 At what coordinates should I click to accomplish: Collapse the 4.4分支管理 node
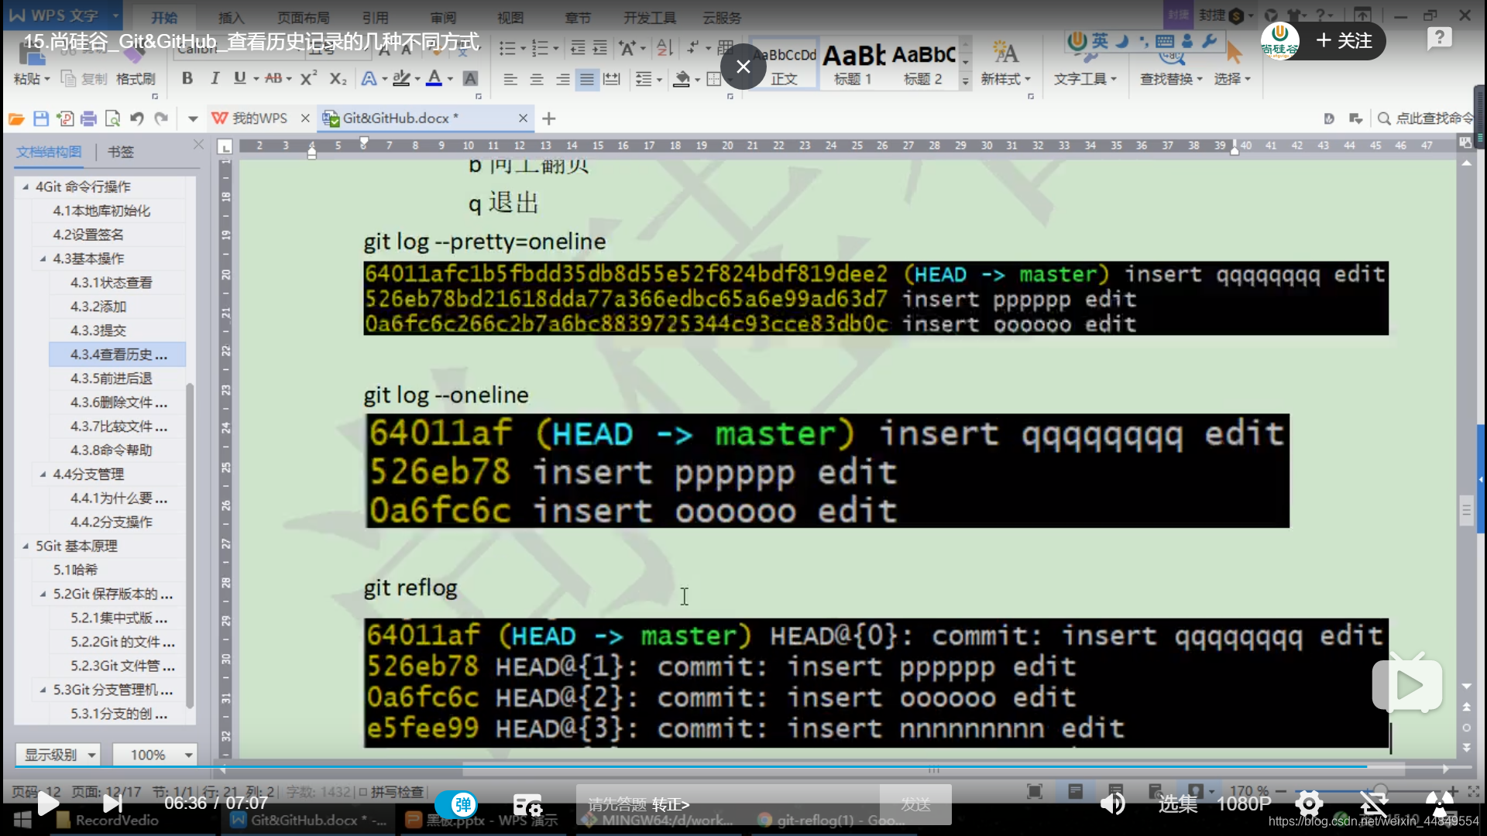tap(43, 474)
